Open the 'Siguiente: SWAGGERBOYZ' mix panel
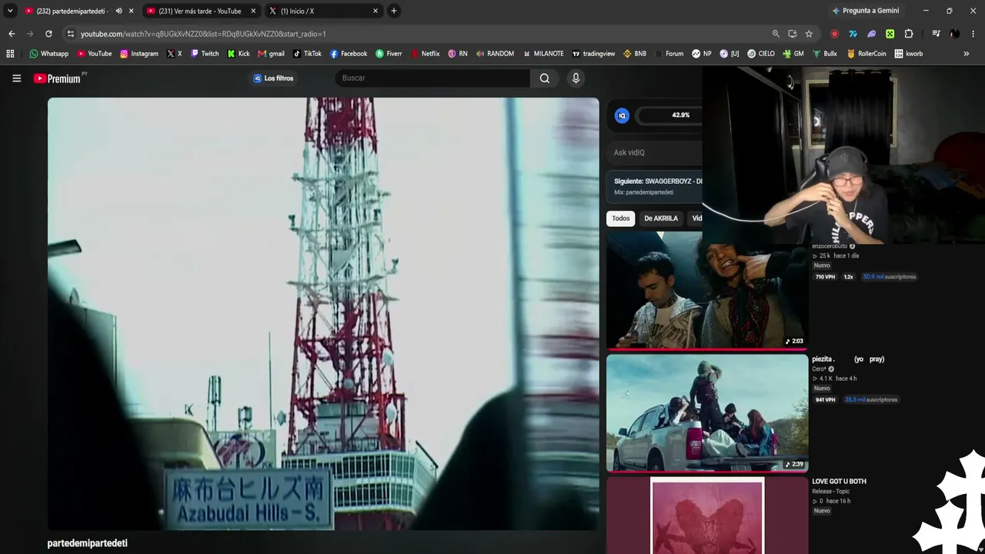 tap(656, 186)
